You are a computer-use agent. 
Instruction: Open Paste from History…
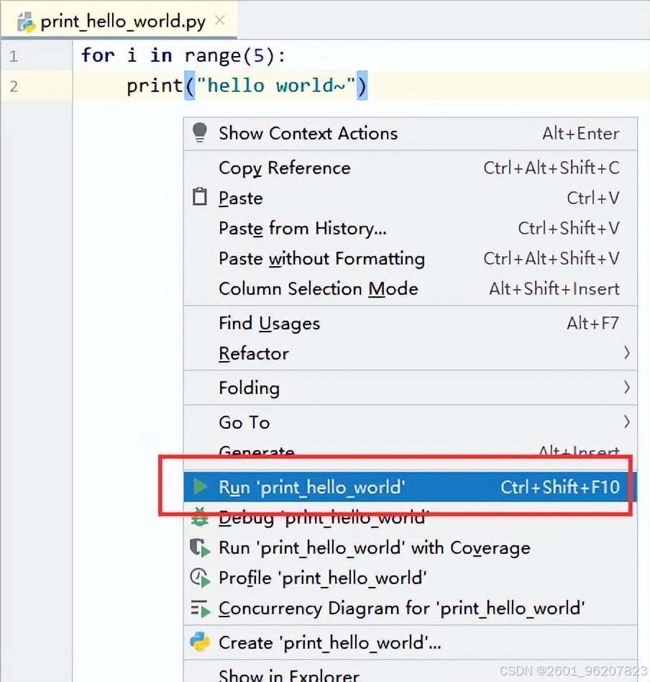[411, 228]
